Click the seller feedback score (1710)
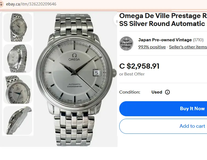The image size is (207, 160). pos(198,40)
